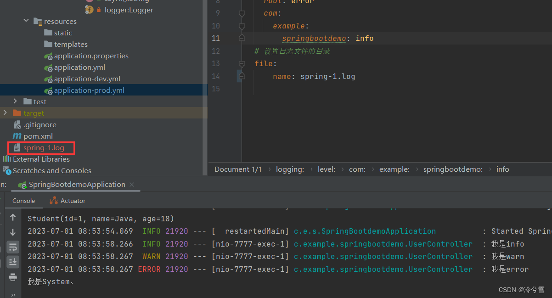The height and width of the screenshot is (298, 552).
Task: Click 'example:' breadcrumb item
Action: pyautogui.click(x=394, y=169)
